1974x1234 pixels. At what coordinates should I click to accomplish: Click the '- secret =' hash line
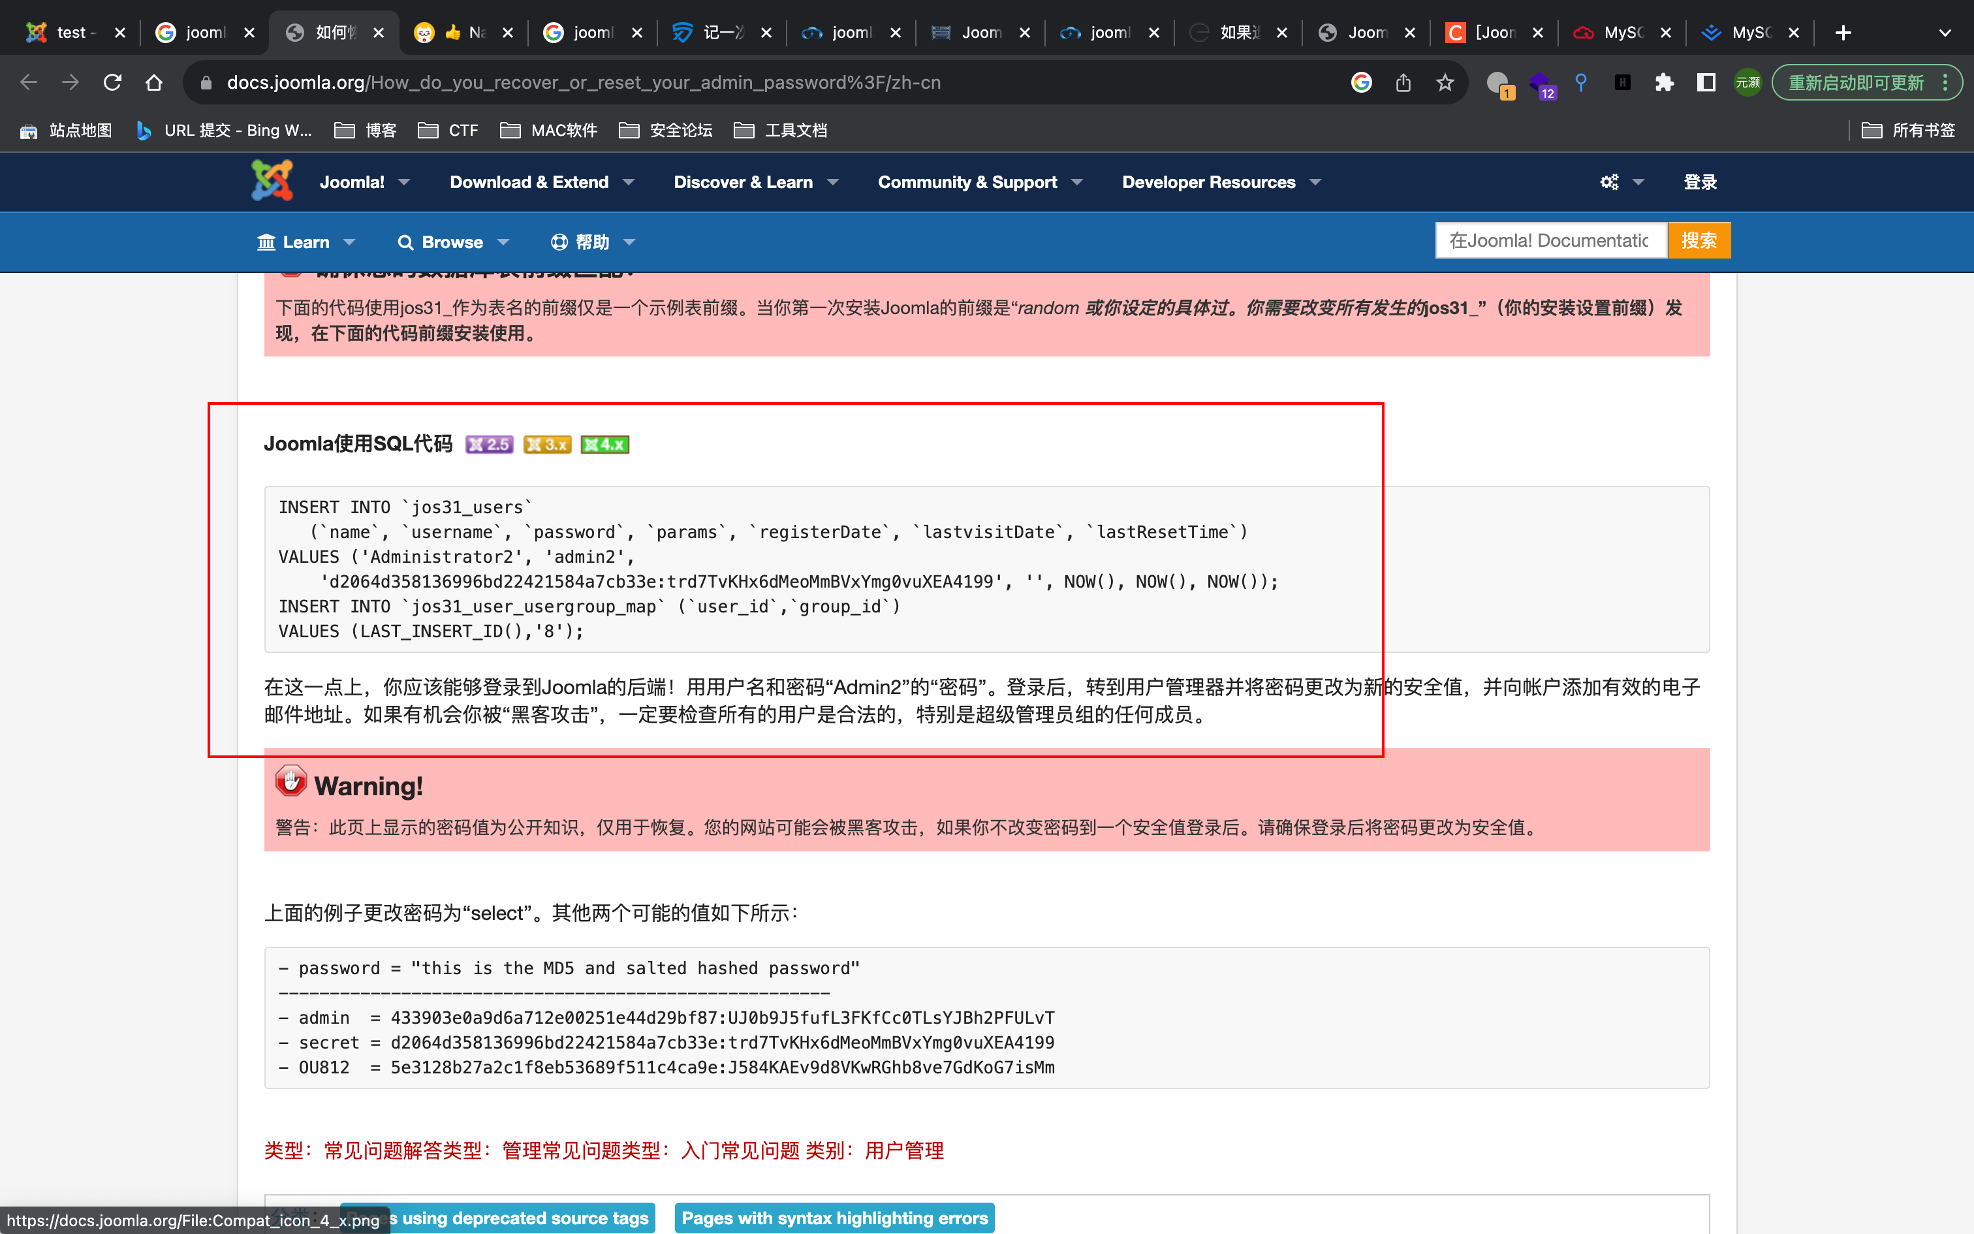[x=666, y=1043]
